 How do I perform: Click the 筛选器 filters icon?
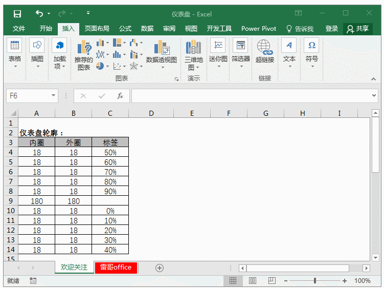coord(240,46)
